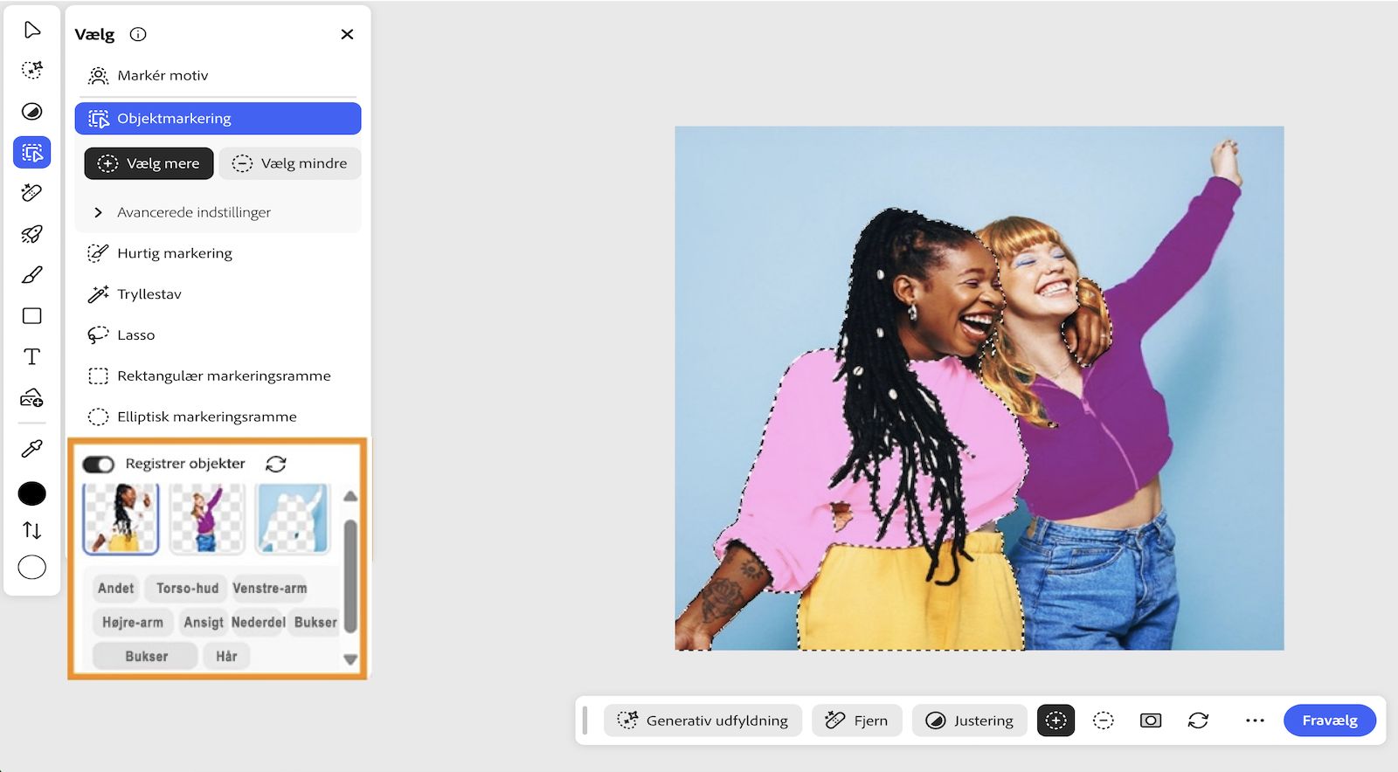Select the Hår chip

click(x=227, y=657)
